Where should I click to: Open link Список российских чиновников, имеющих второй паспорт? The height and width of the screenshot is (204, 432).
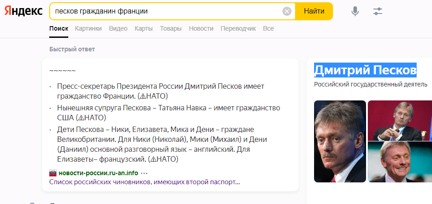(145, 182)
